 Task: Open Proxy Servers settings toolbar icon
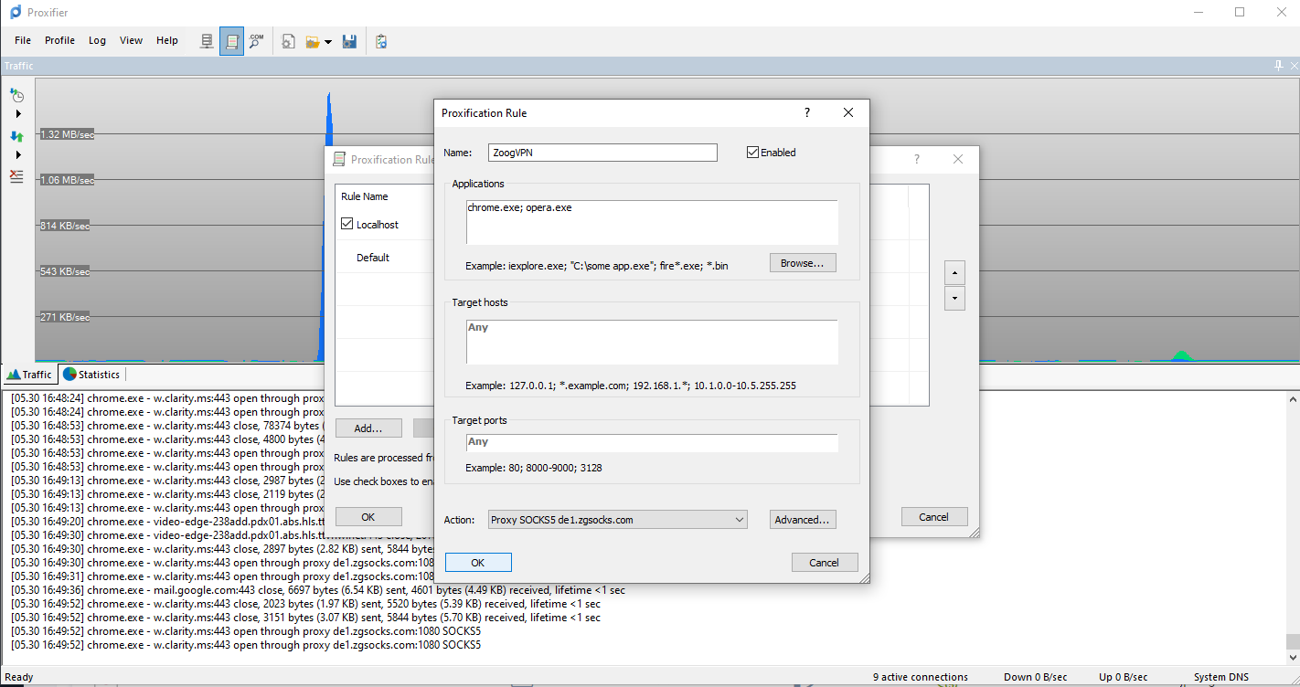208,41
